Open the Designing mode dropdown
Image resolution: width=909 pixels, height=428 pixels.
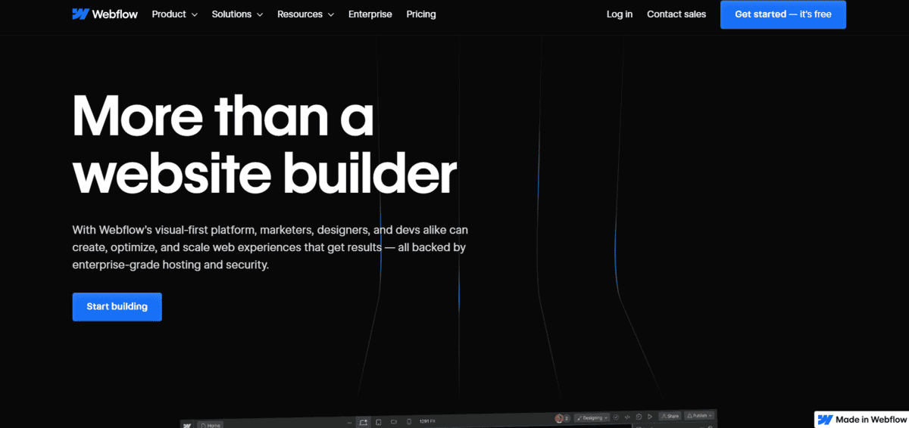click(592, 417)
